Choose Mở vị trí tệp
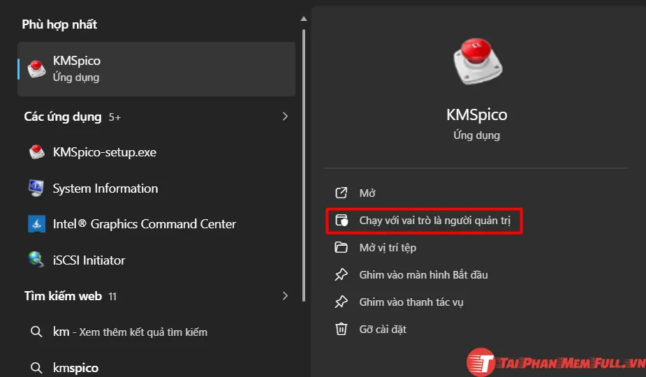The height and width of the screenshot is (377, 646). coord(477,248)
